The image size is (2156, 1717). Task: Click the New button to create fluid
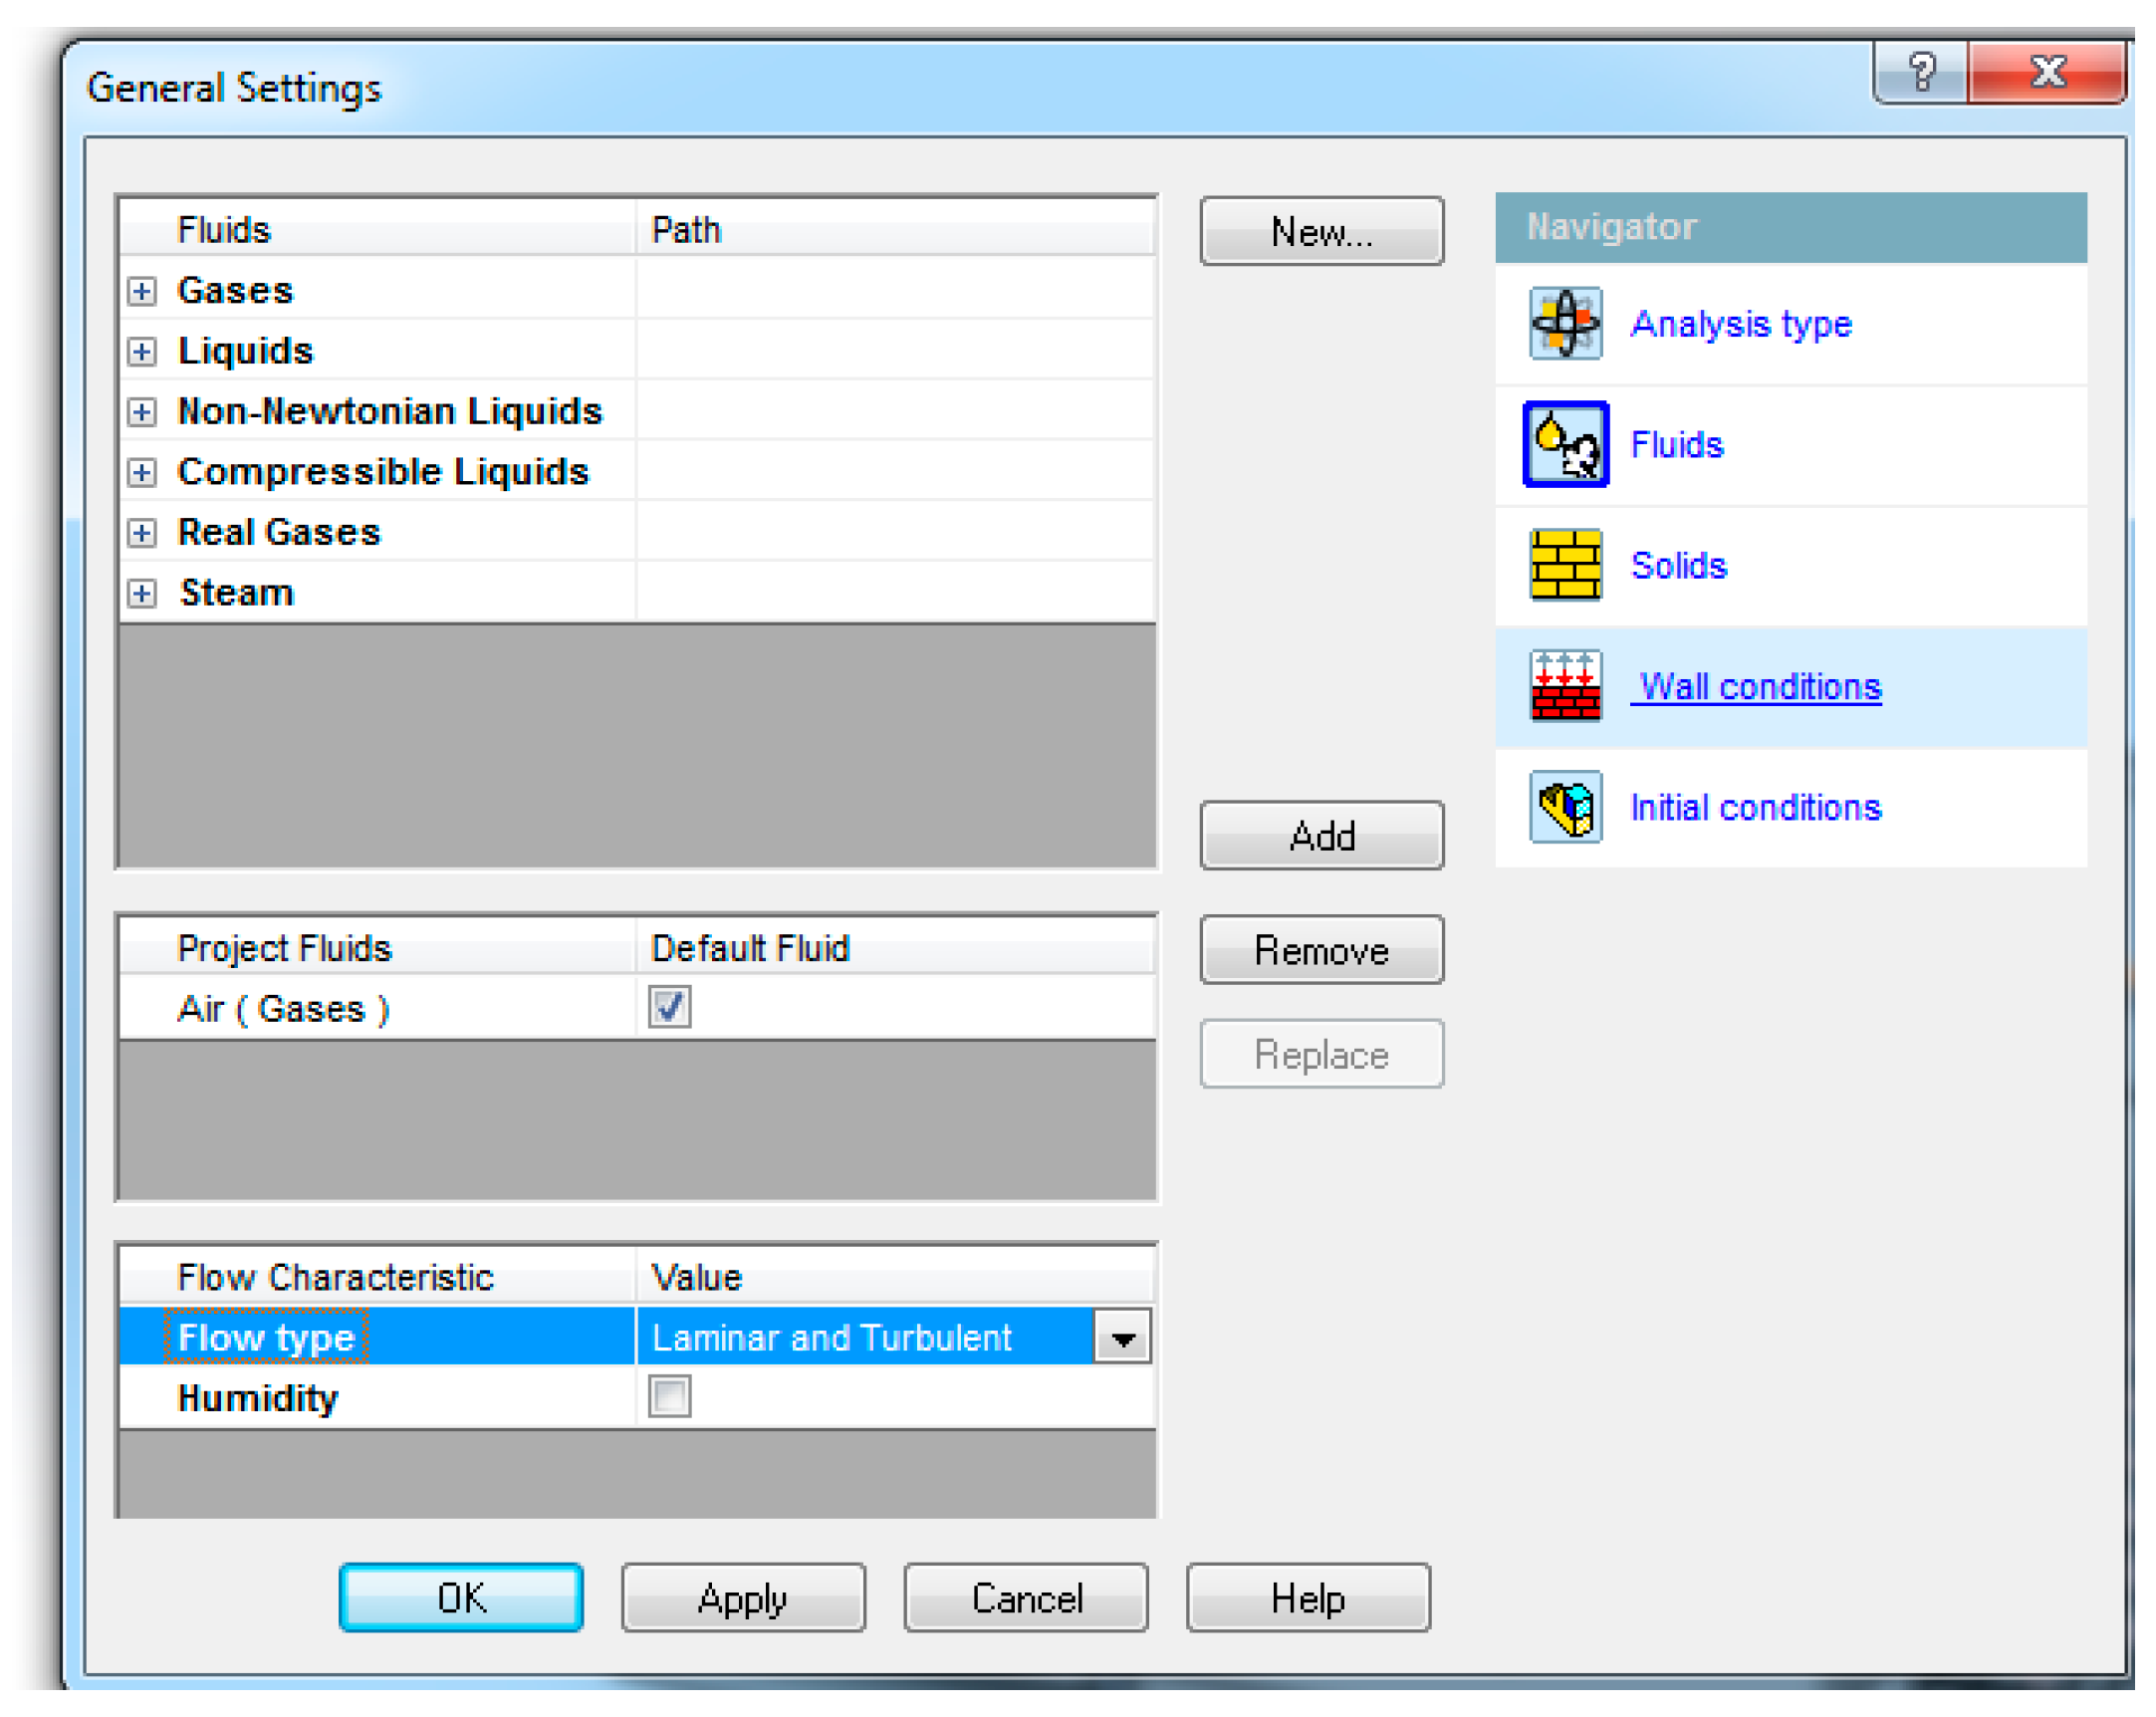tap(1321, 232)
